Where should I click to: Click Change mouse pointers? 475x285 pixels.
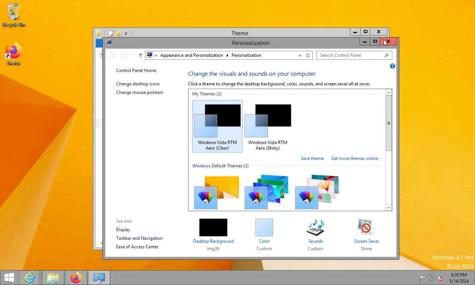click(x=140, y=92)
